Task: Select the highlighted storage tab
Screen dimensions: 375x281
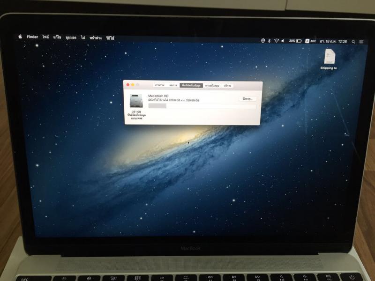Action: [191, 85]
